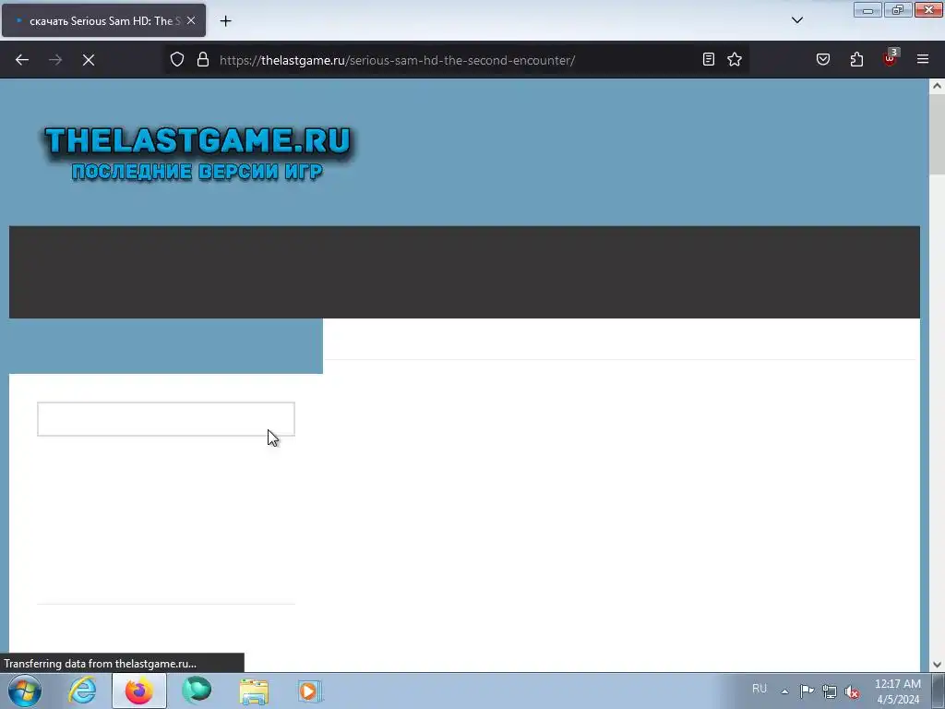Open Action Center flag icon
The image size is (945, 709).
point(807,691)
